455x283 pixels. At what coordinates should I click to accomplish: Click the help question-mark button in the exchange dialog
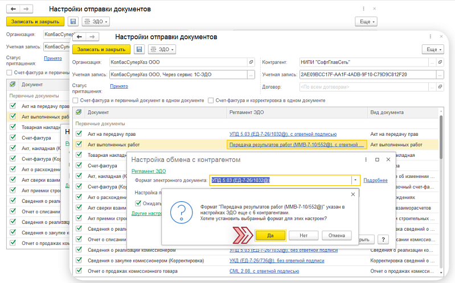383,240
